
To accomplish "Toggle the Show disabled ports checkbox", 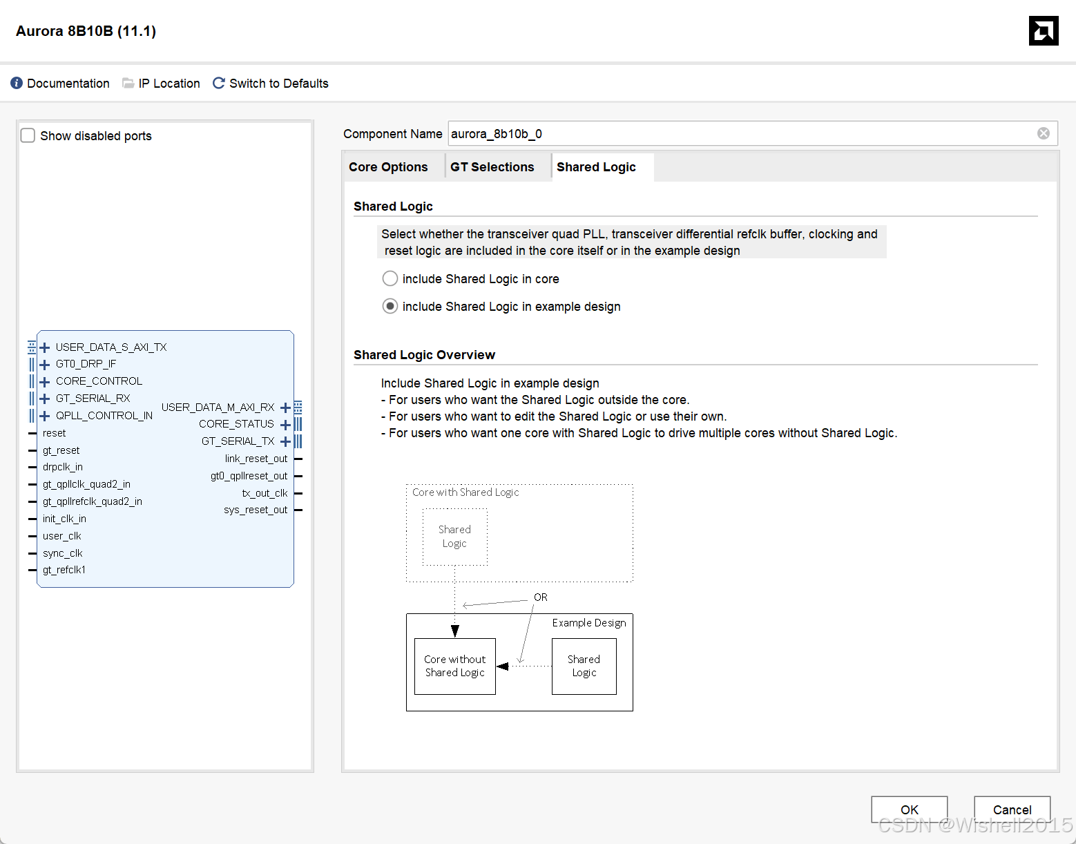I will point(28,135).
